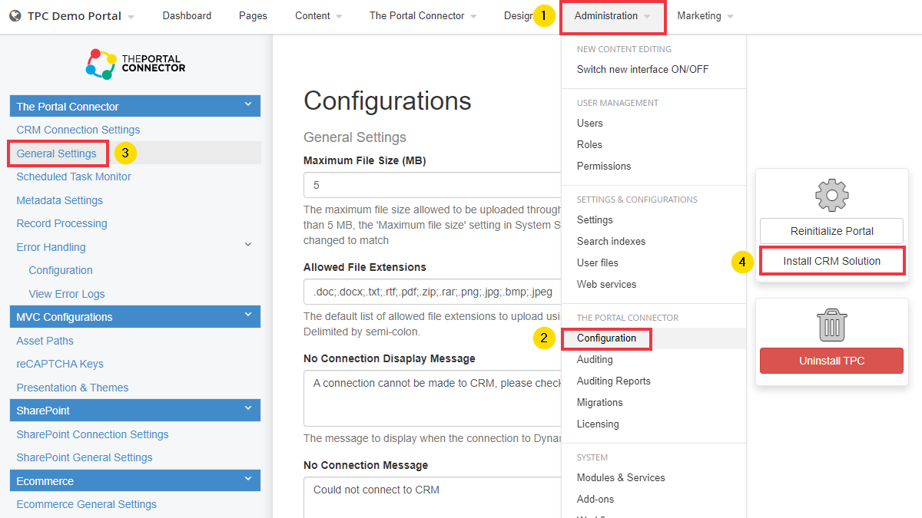
Task: Click the Allowed File Extensions field
Action: tap(433, 292)
